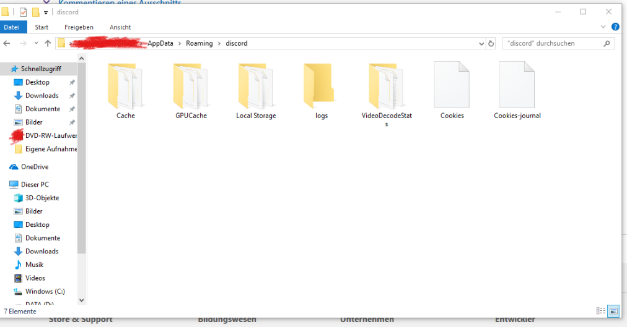The image size is (627, 327).
Task: Select the Cookies-journal file
Action: point(517,91)
